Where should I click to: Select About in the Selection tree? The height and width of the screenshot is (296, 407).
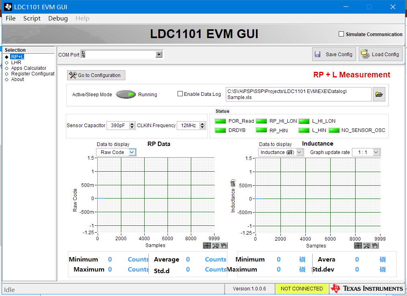click(x=17, y=79)
